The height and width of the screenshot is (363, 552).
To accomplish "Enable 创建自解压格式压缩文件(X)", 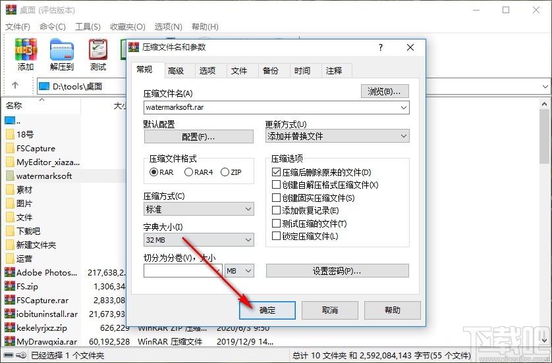I will (x=325, y=185).
